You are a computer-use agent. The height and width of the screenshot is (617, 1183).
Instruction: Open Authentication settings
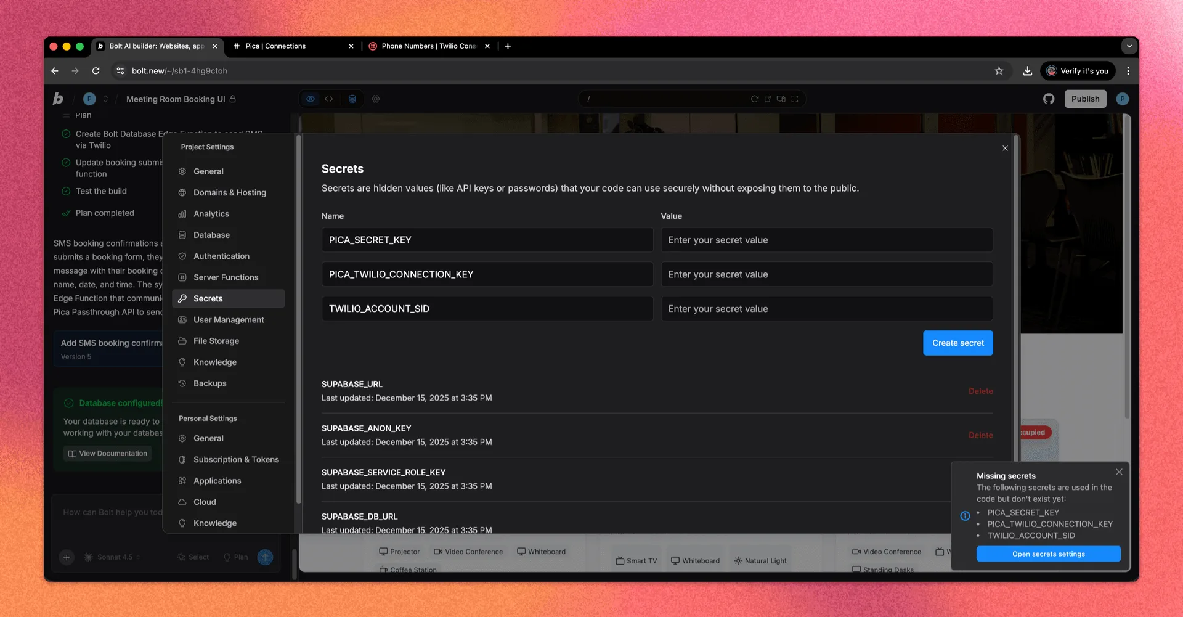pos(228,256)
